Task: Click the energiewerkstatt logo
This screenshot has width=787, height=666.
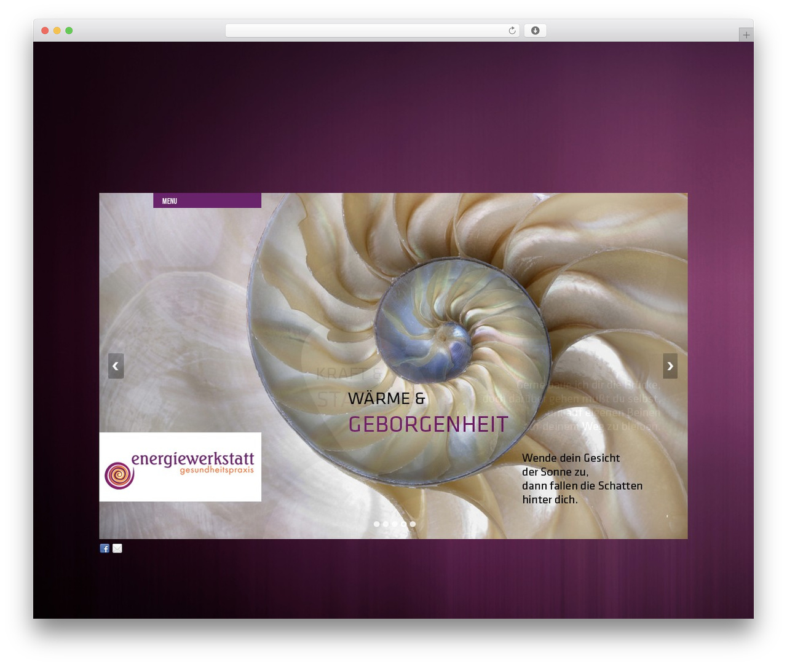Action: tap(180, 467)
